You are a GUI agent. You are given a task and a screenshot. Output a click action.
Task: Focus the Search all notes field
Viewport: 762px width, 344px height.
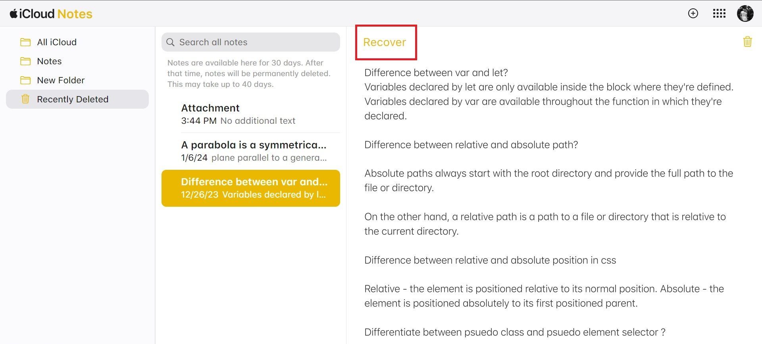(254, 42)
